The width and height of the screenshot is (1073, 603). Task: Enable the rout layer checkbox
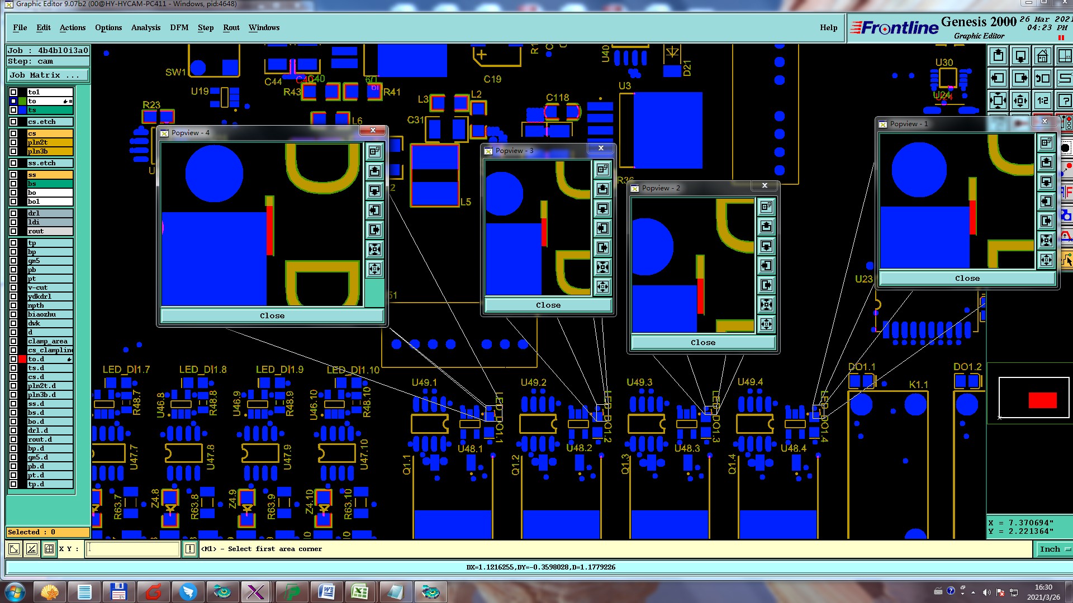pyautogui.click(x=13, y=231)
